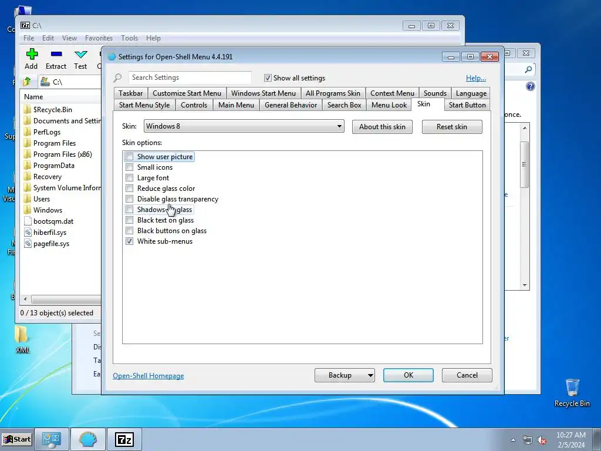
Task: Enable the Large font checkbox
Action: coord(130,178)
